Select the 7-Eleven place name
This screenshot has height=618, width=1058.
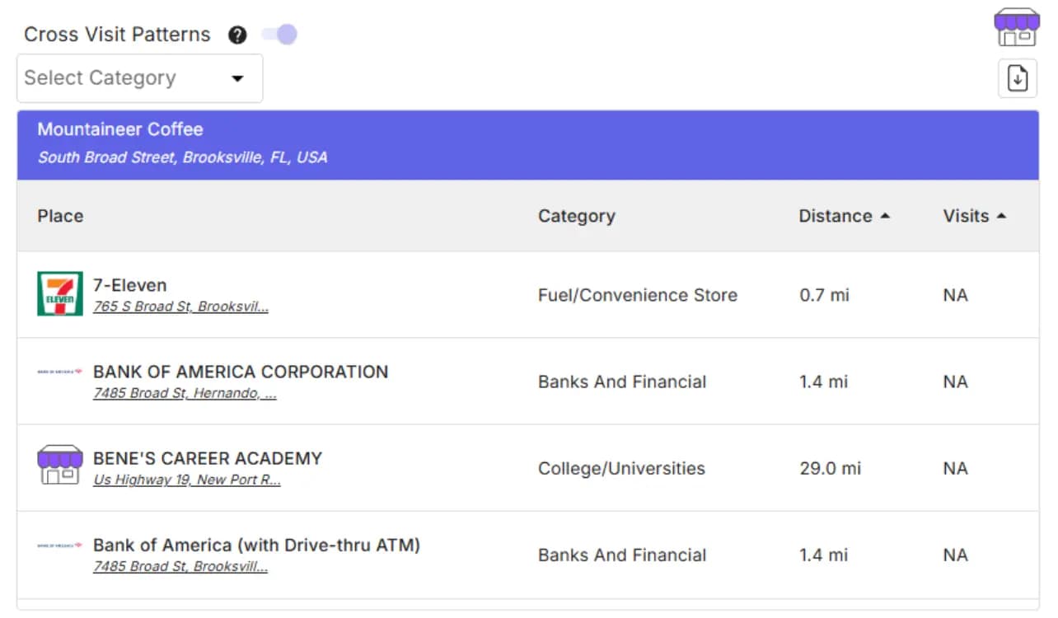pos(130,285)
